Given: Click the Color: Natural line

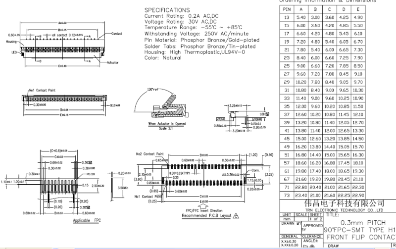Looking at the screenshot, I should [x=163, y=58].
